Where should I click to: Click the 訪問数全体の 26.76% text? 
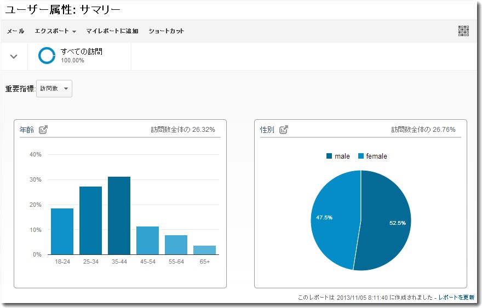tap(423, 130)
